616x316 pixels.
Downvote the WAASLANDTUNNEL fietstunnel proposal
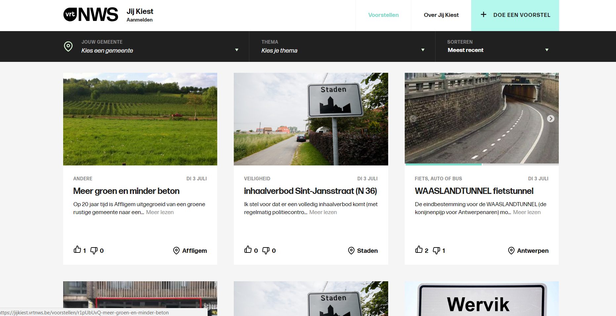click(x=436, y=250)
